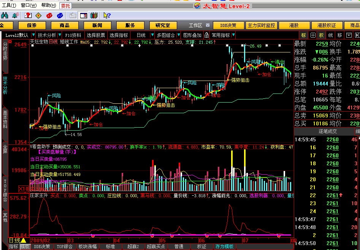This screenshot has width=360, height=250.
Task: Click the ×10 volume scale box
Action: coord(24,189)
